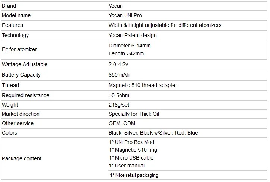Select the Specially for Thick Oil text

[x=134, y=114]
